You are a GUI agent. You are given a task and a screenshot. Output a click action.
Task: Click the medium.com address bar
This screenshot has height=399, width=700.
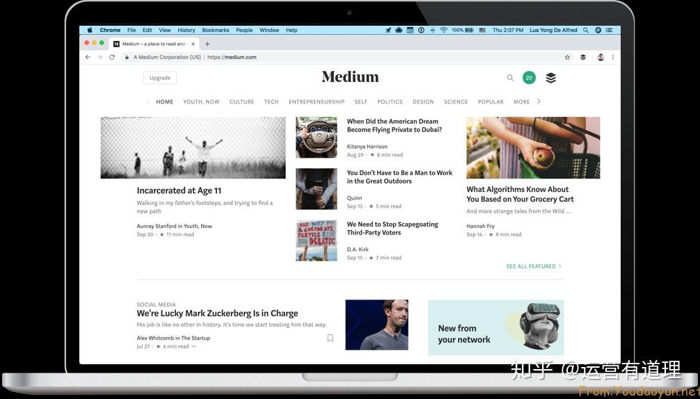(342, 57)
